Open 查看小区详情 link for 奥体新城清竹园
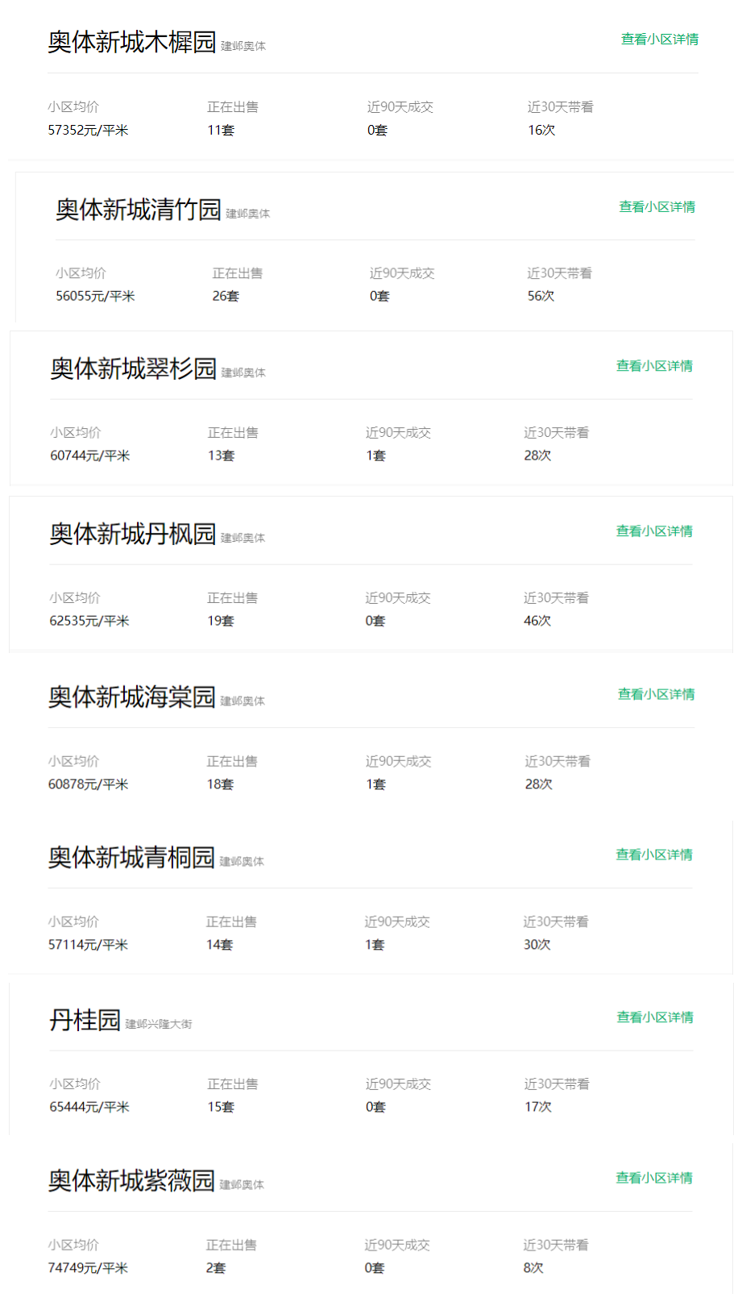The image size is (742, 1302). click(657, 207)
